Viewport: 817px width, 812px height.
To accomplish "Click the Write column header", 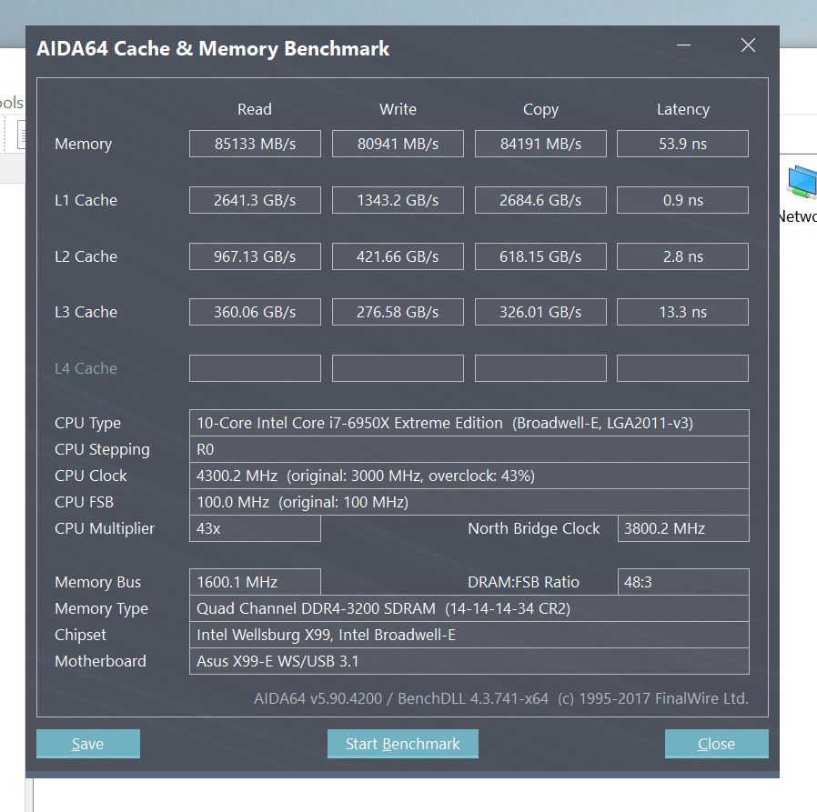I will [398, 109].
